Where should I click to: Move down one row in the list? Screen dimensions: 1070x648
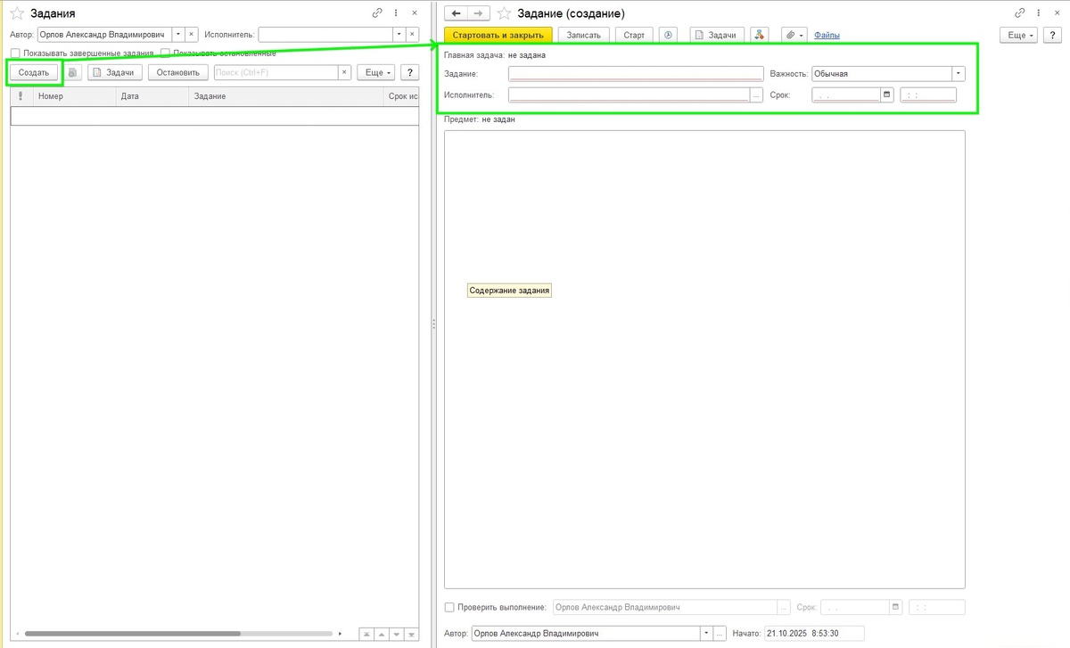(x=396, y=634)
